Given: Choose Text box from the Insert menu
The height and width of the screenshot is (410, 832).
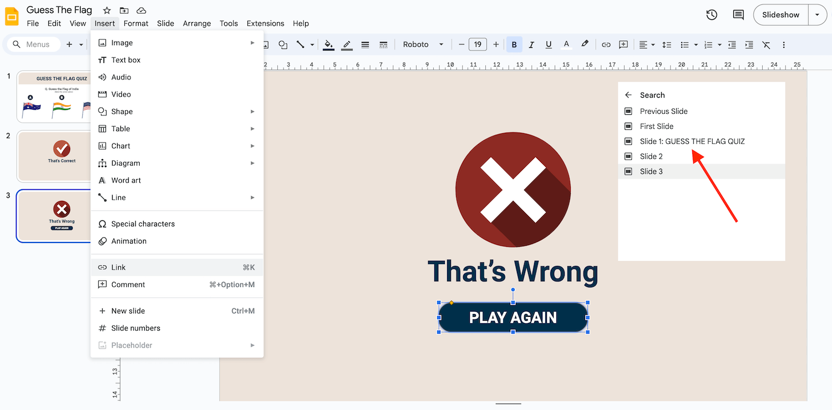Looking at the screenshot, I should [177, 60].
